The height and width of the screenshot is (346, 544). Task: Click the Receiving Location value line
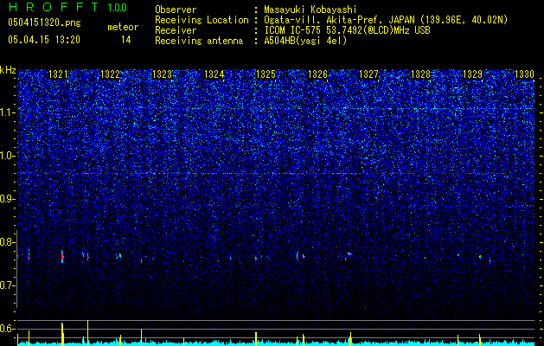pos(386,20)
